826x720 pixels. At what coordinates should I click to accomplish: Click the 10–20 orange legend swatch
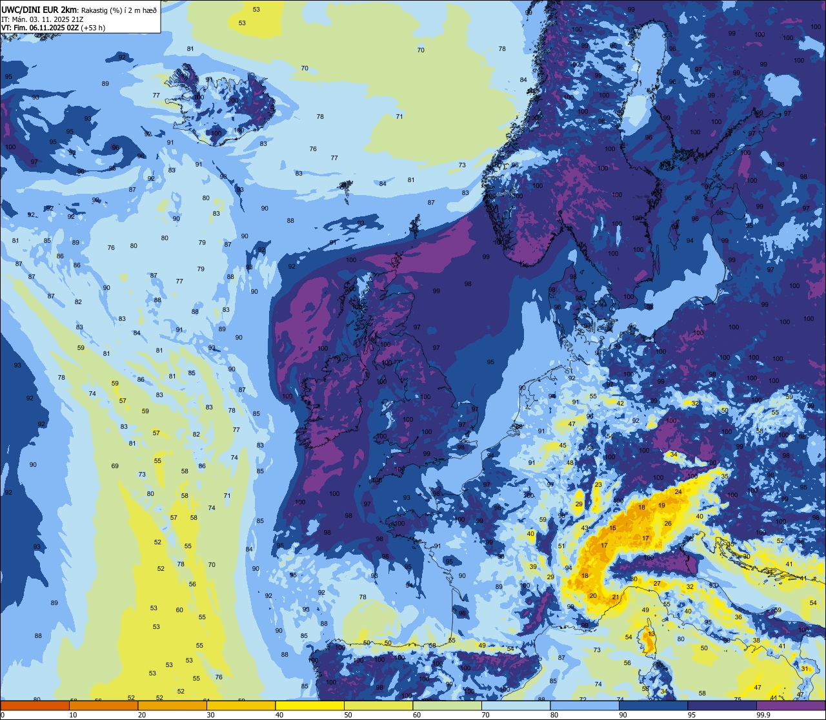point(103,705)
